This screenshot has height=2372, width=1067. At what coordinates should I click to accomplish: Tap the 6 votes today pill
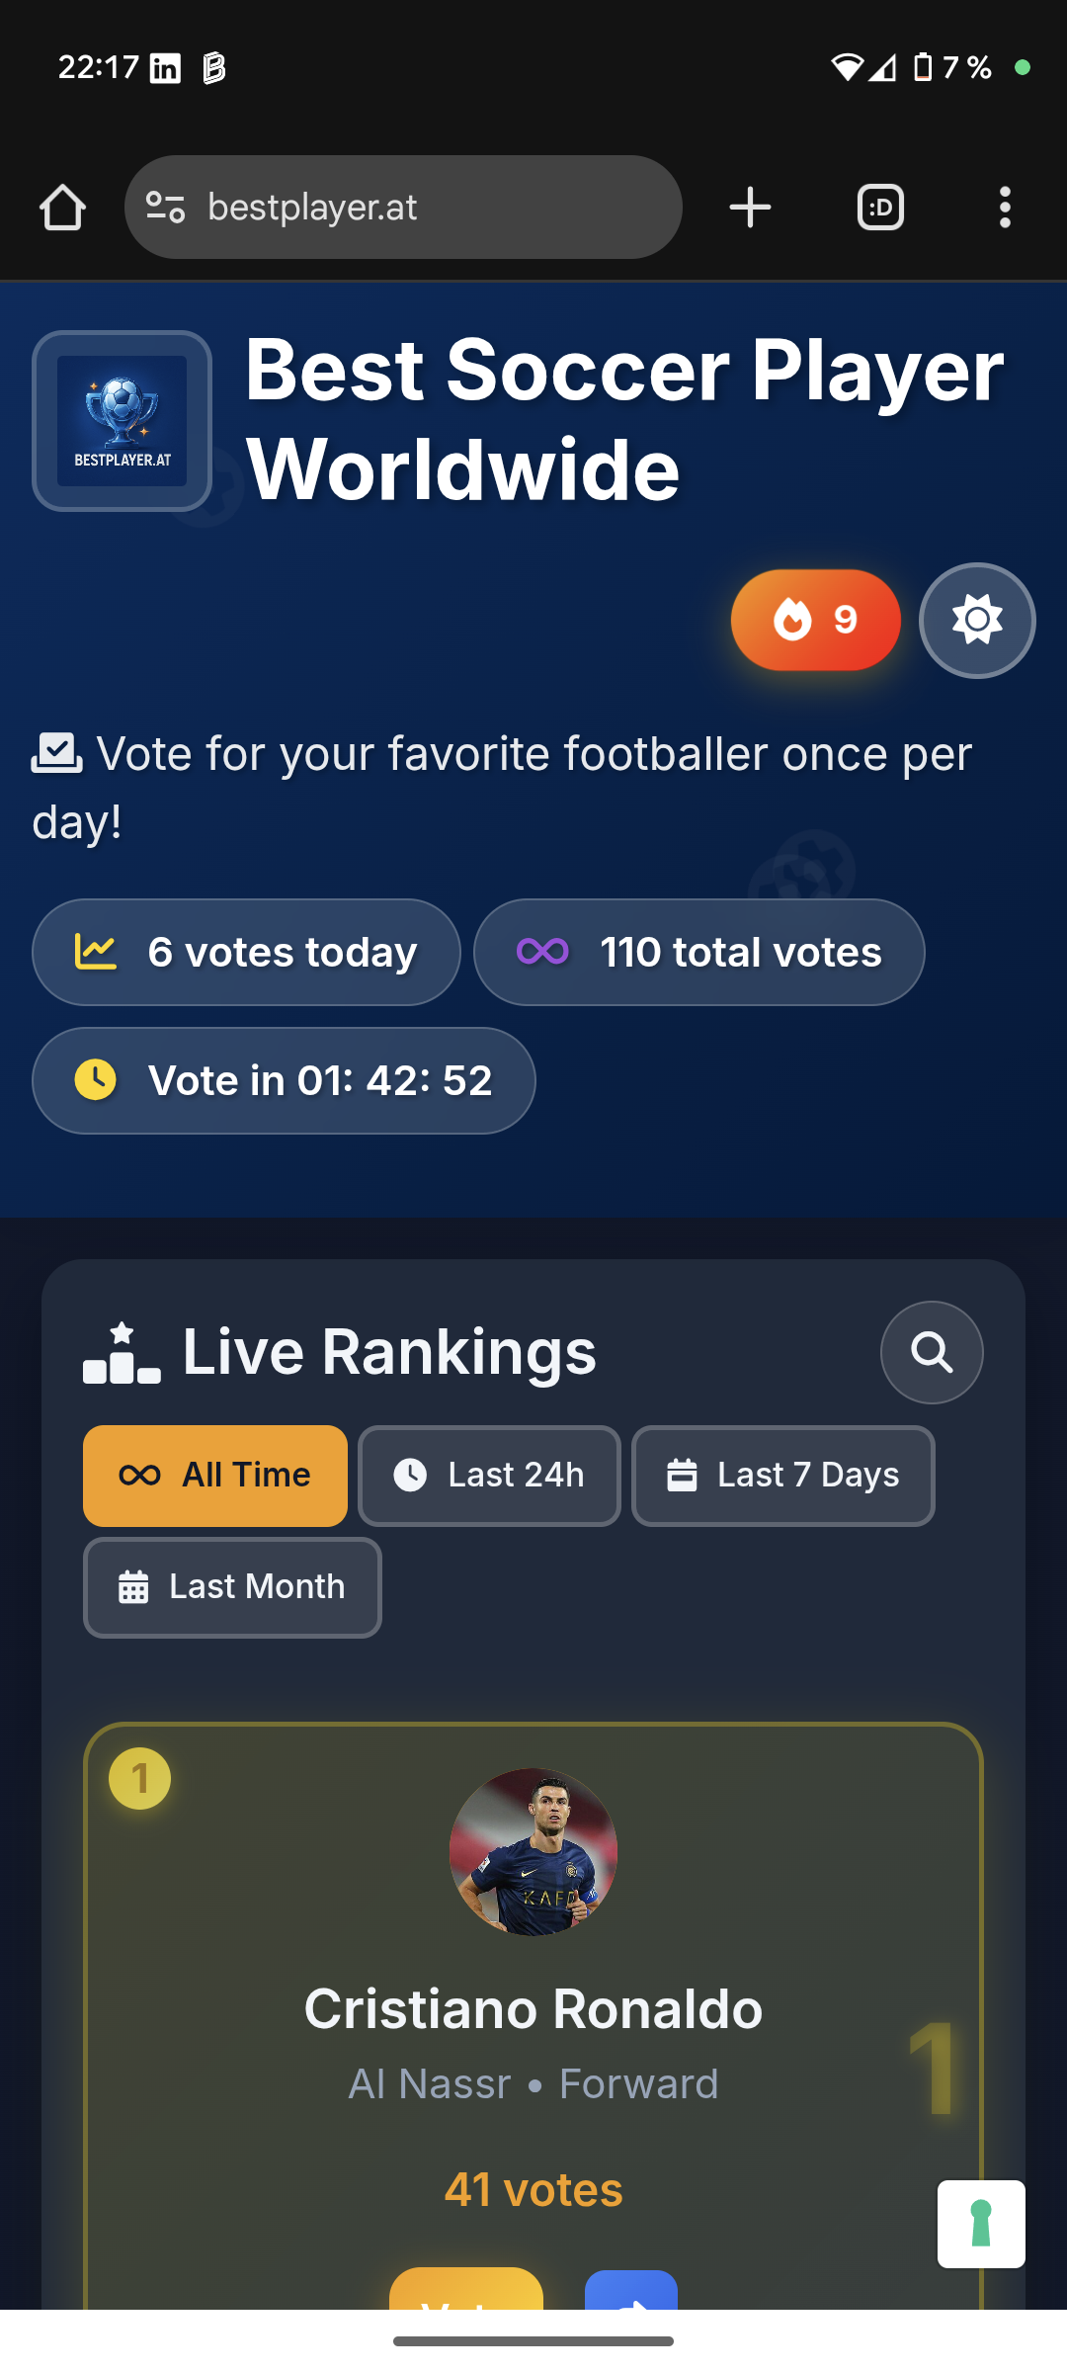246,953
